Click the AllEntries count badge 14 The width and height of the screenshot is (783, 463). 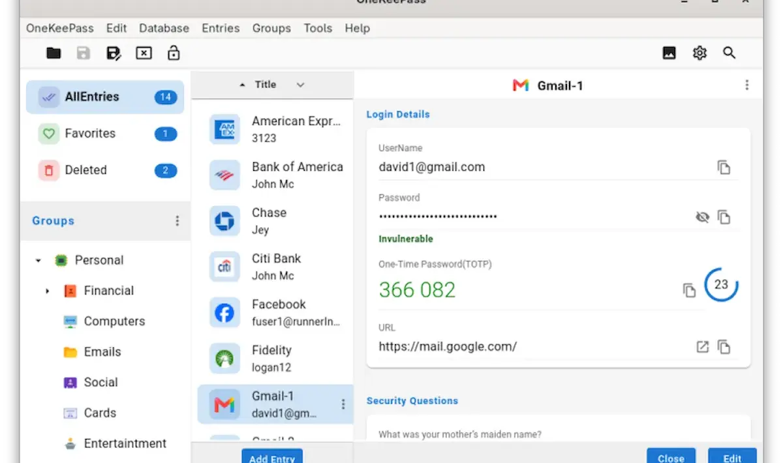click(166, 97)
